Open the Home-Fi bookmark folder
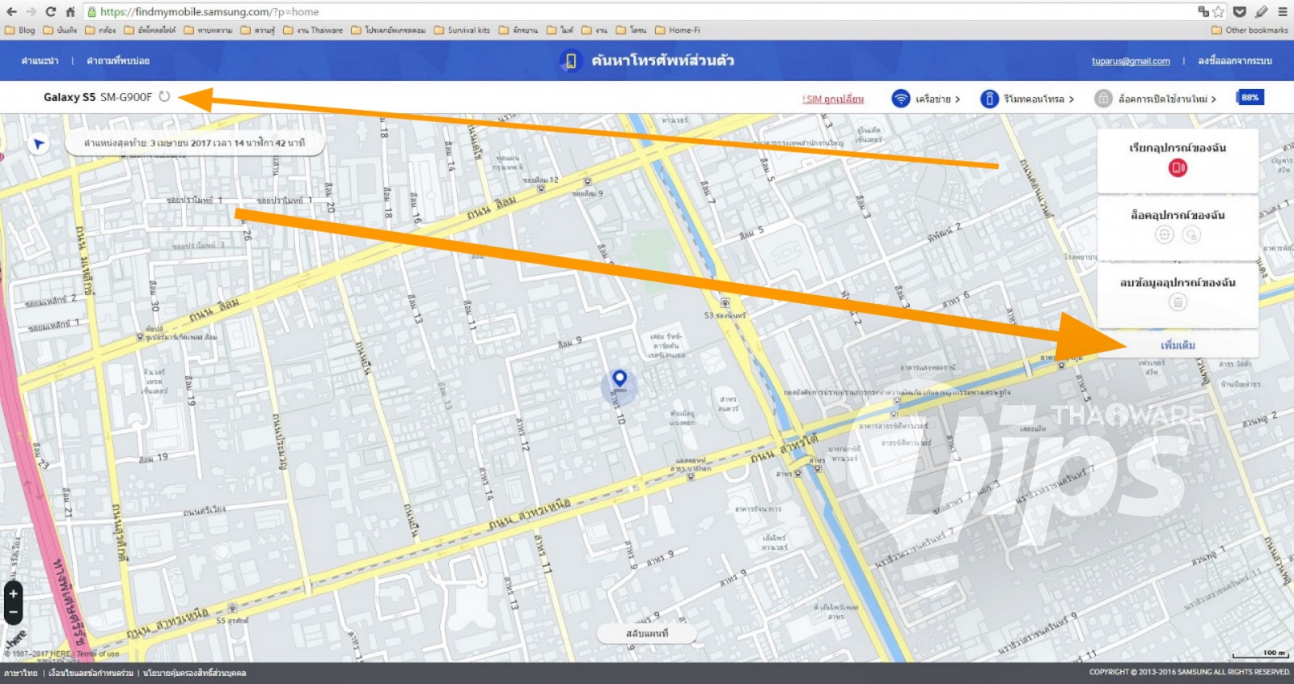This screenshot has width=1294, height=684. [678, 30]
